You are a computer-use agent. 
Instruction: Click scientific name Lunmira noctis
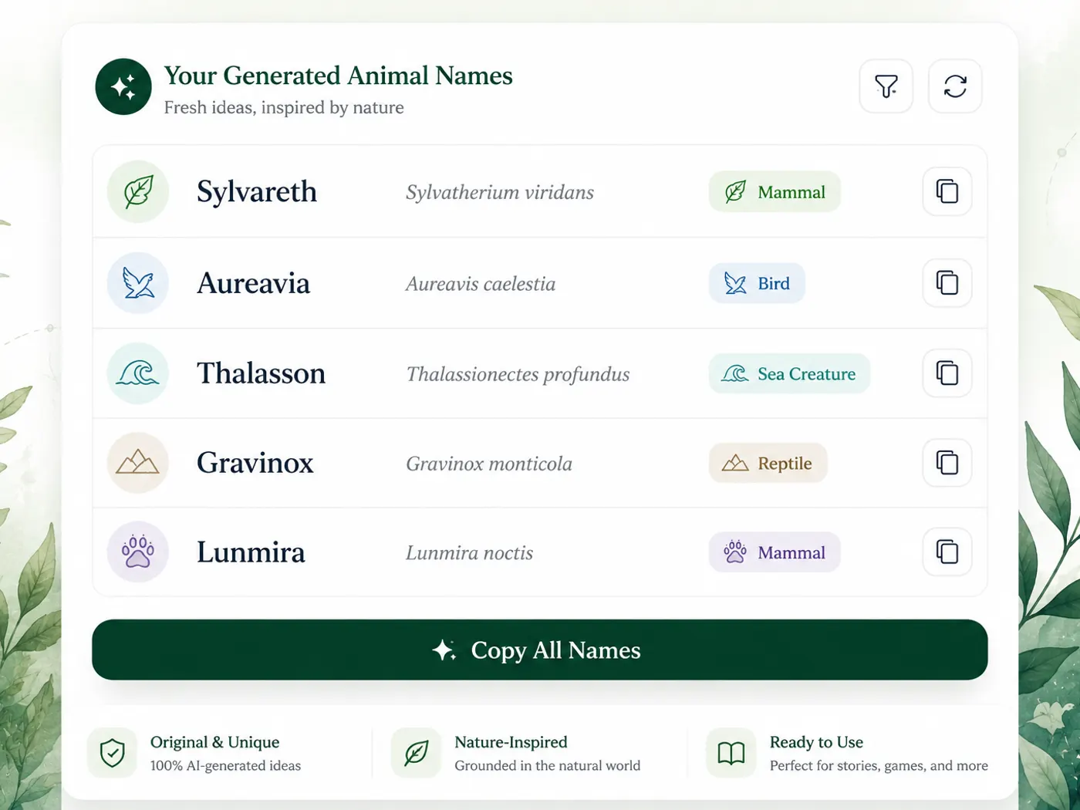[469, 553]
